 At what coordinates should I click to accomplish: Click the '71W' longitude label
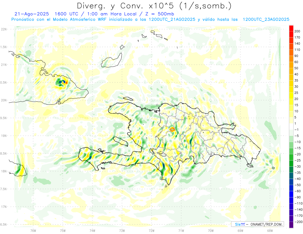point(181,230)
